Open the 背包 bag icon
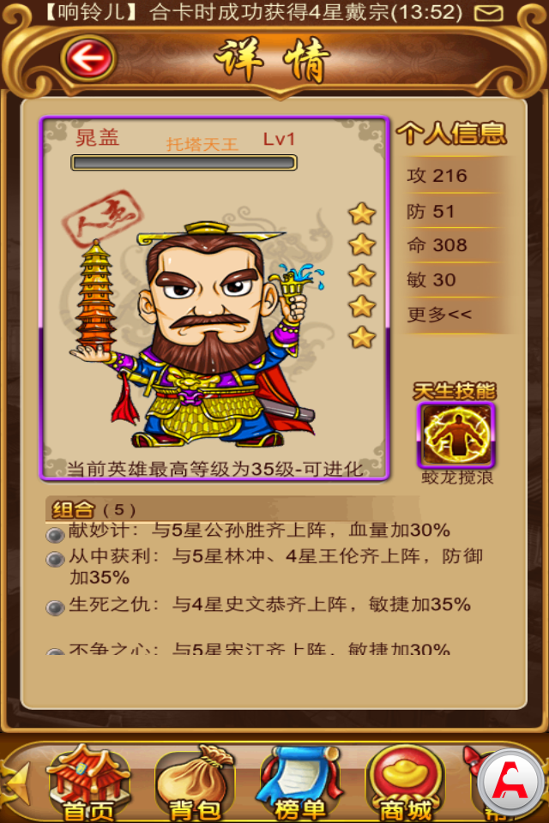Viewport: 549px width, 823px height. pos(196,783)
